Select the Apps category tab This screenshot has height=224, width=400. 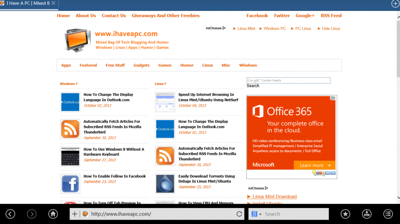[x=66, y=65]
